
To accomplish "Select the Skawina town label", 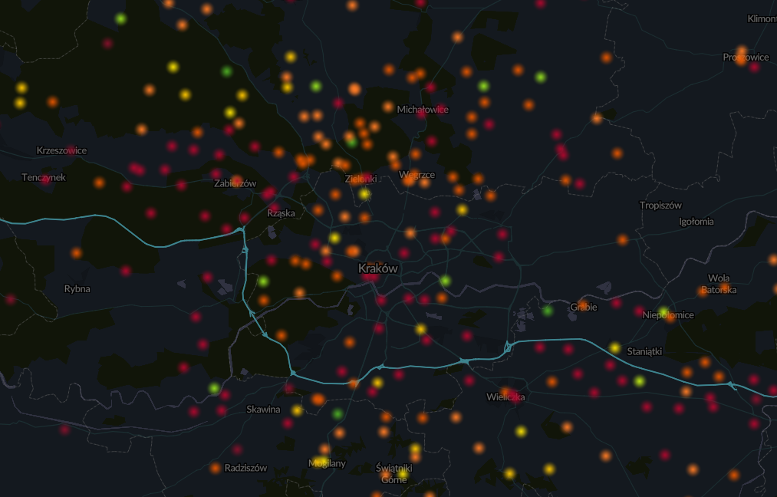I will tap(263, 410).
